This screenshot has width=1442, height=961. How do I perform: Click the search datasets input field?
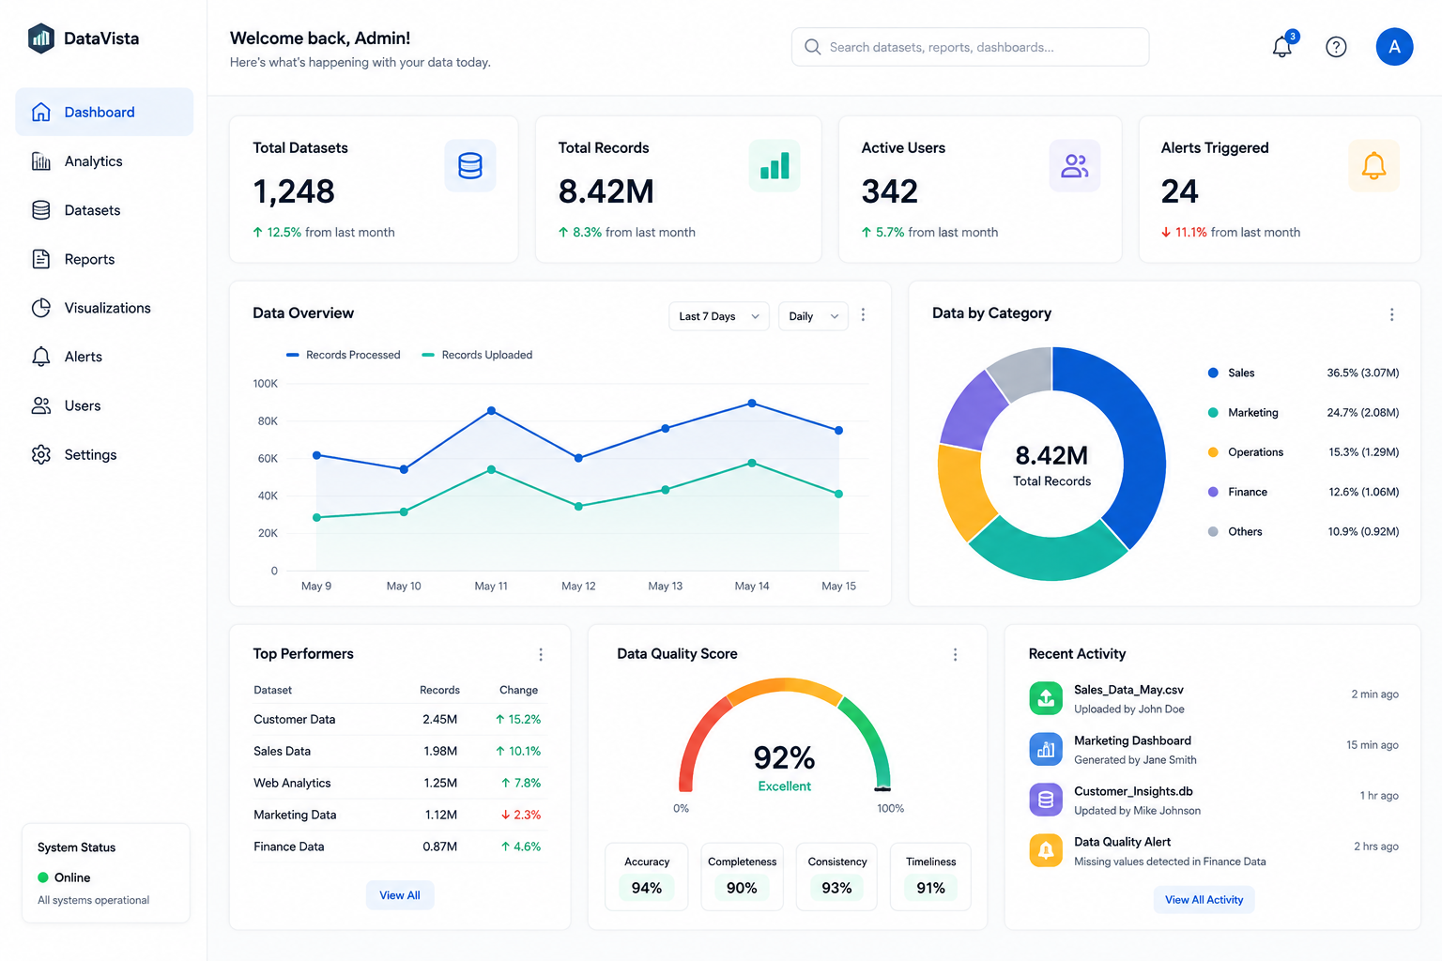click(x=970, y=47)
